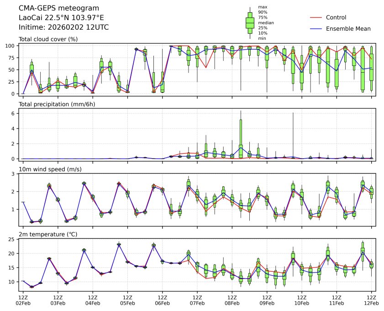Click the 12Z 05Feb x-axis label
384x311 pixels.
pyautogui.click(x=127, y=300)
